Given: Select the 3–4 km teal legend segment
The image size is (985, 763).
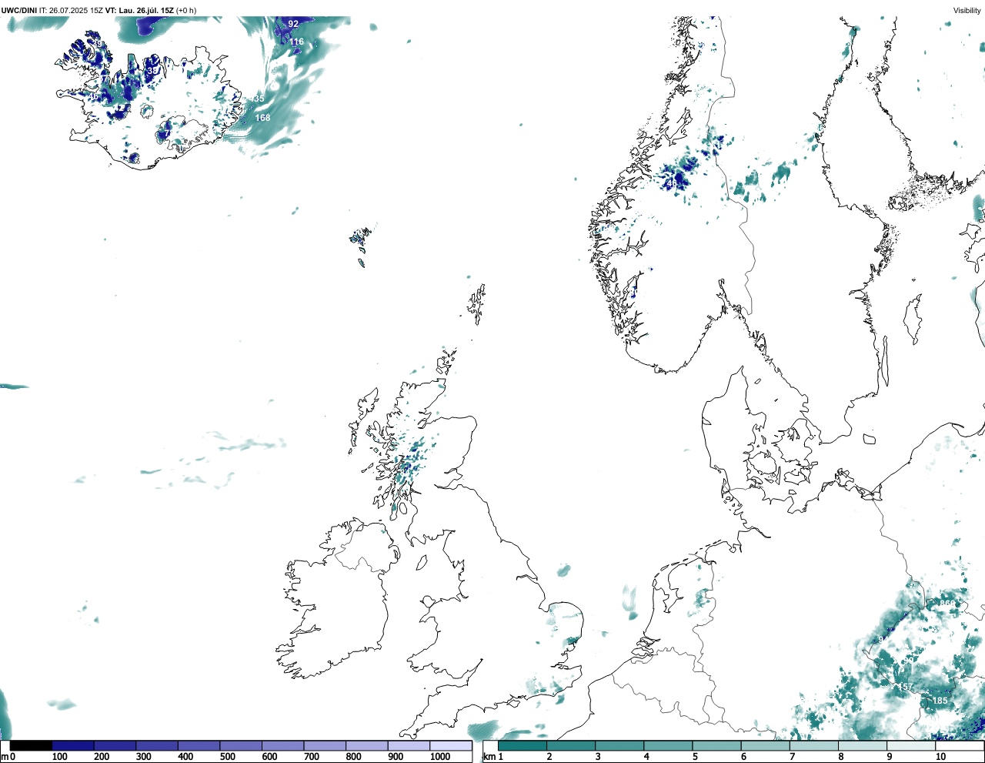Looking at the screenshot, I should [x=619, y=745].
